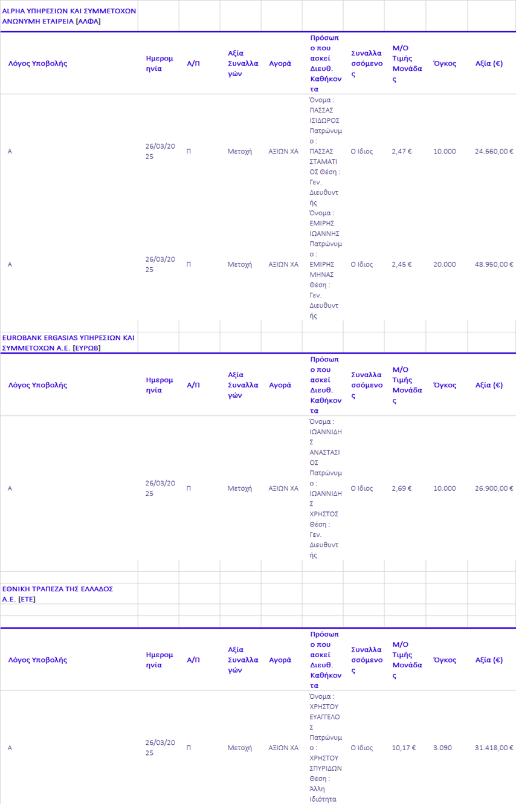The width and height of the screenshot is (516, 804).
Task: Click Αξία (€) header in ALPHA table
Action: (489, 63)
